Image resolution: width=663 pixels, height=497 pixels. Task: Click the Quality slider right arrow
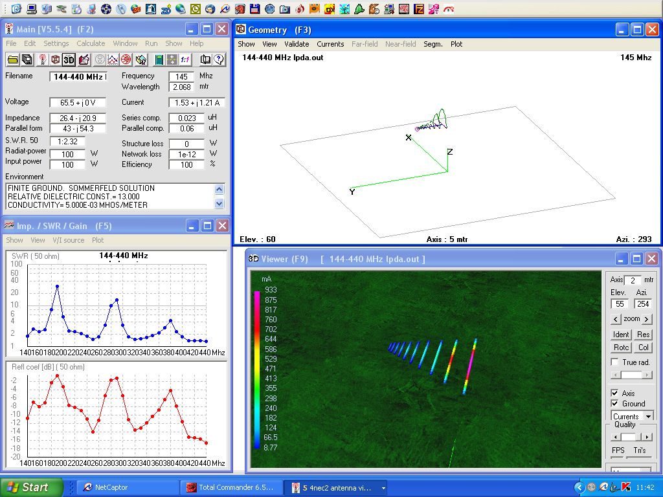tap(649, 437)
